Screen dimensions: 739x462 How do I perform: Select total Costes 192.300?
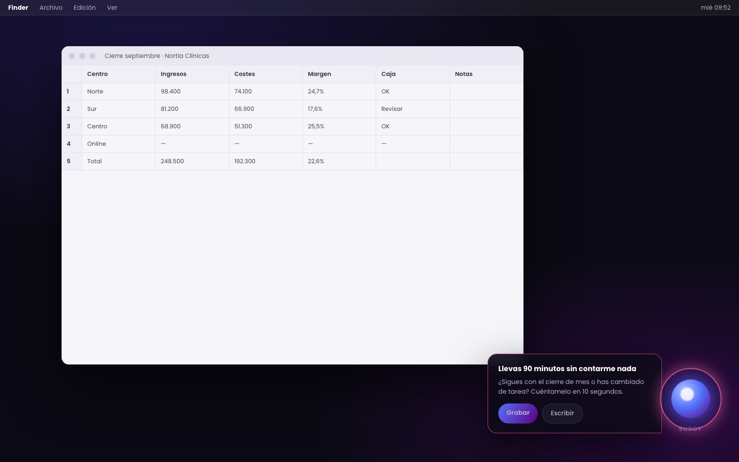(x=266, y=161)
